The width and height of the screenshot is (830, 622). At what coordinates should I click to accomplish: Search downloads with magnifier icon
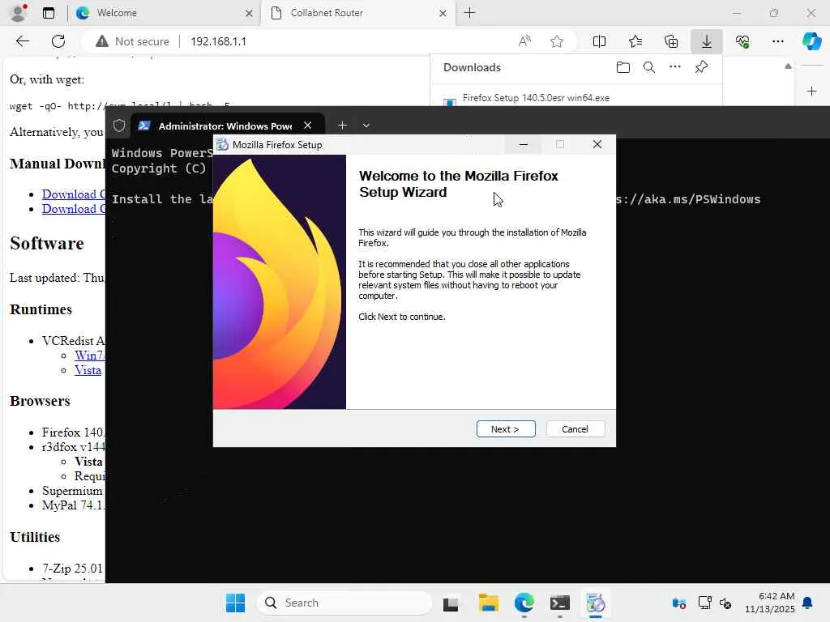pos(649,67)
